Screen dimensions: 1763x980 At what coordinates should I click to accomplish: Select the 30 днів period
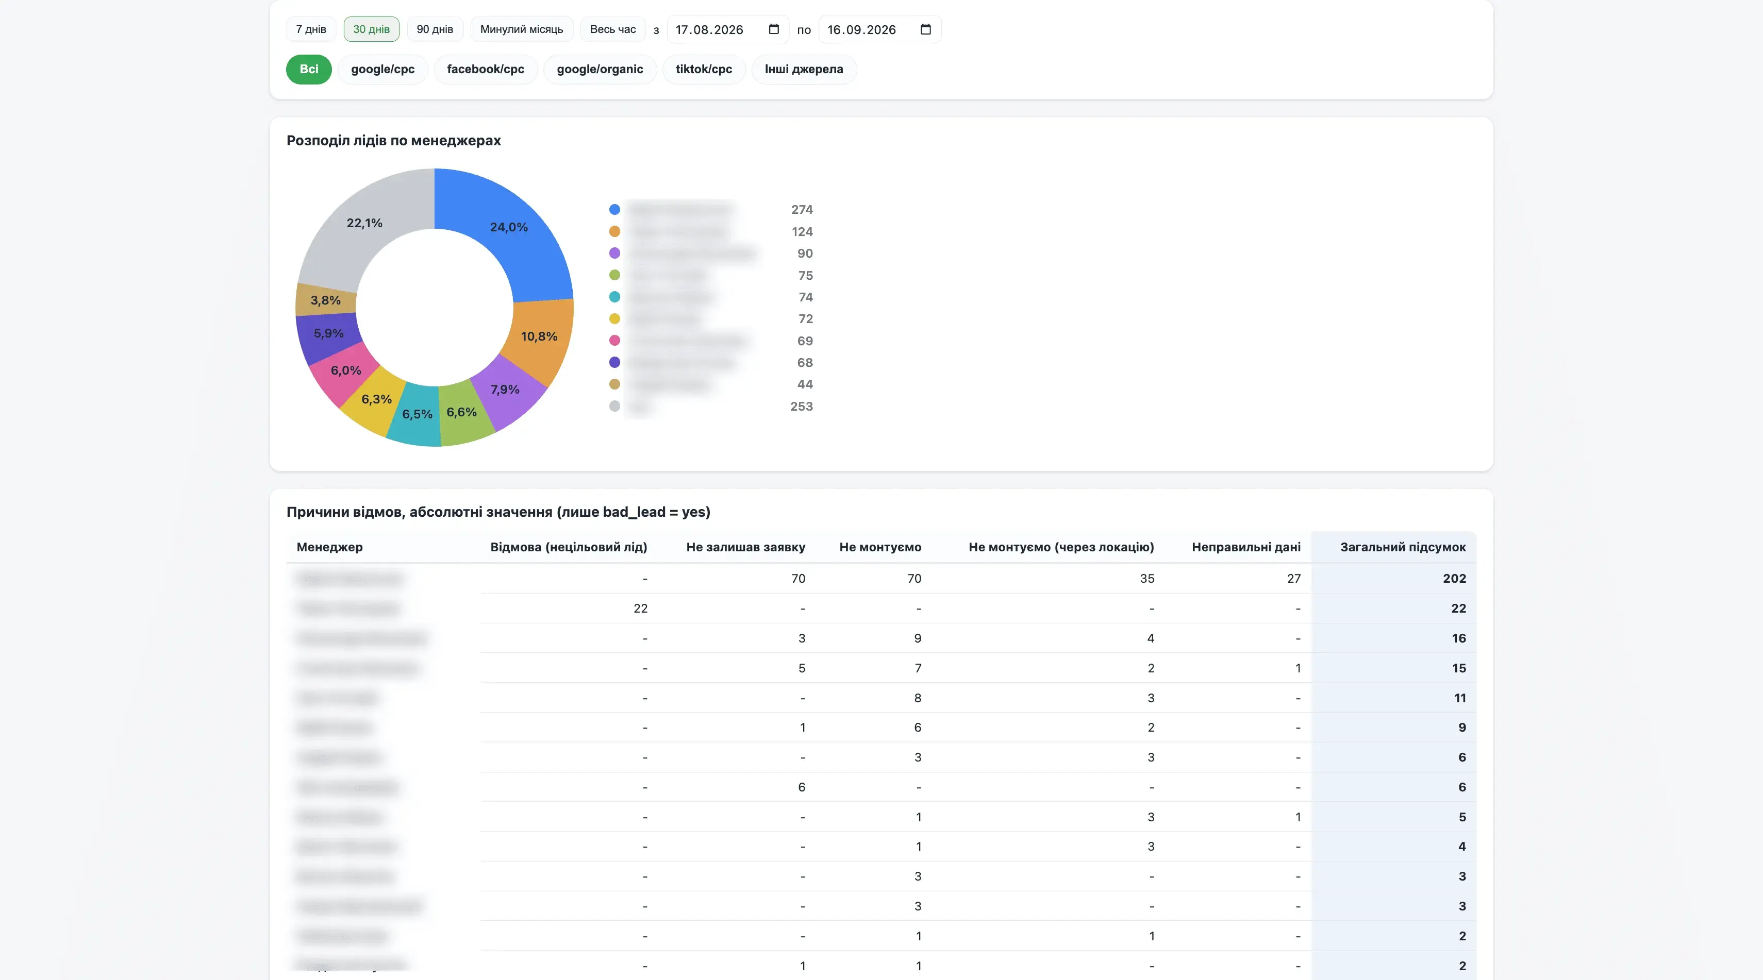[x=371, y=29]
